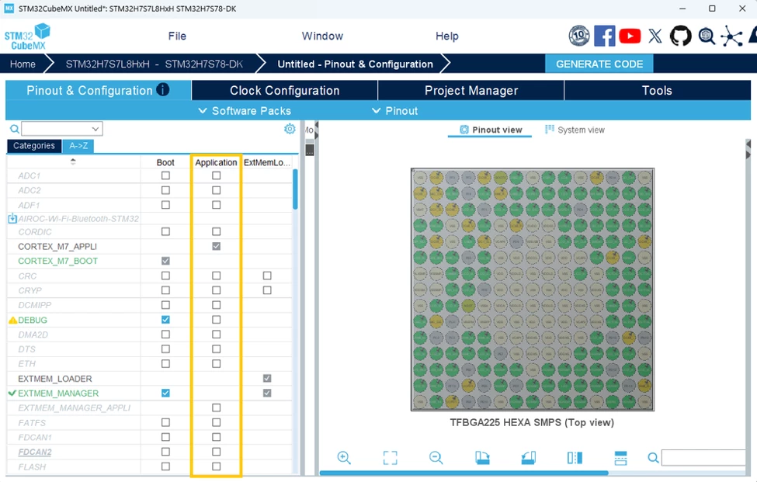
Task: Click the warning icon next to DEBUG
Action: (12, 320)
